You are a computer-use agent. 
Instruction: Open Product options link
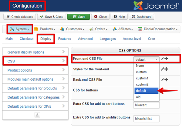pyautogui.click(x=20, y=70)
